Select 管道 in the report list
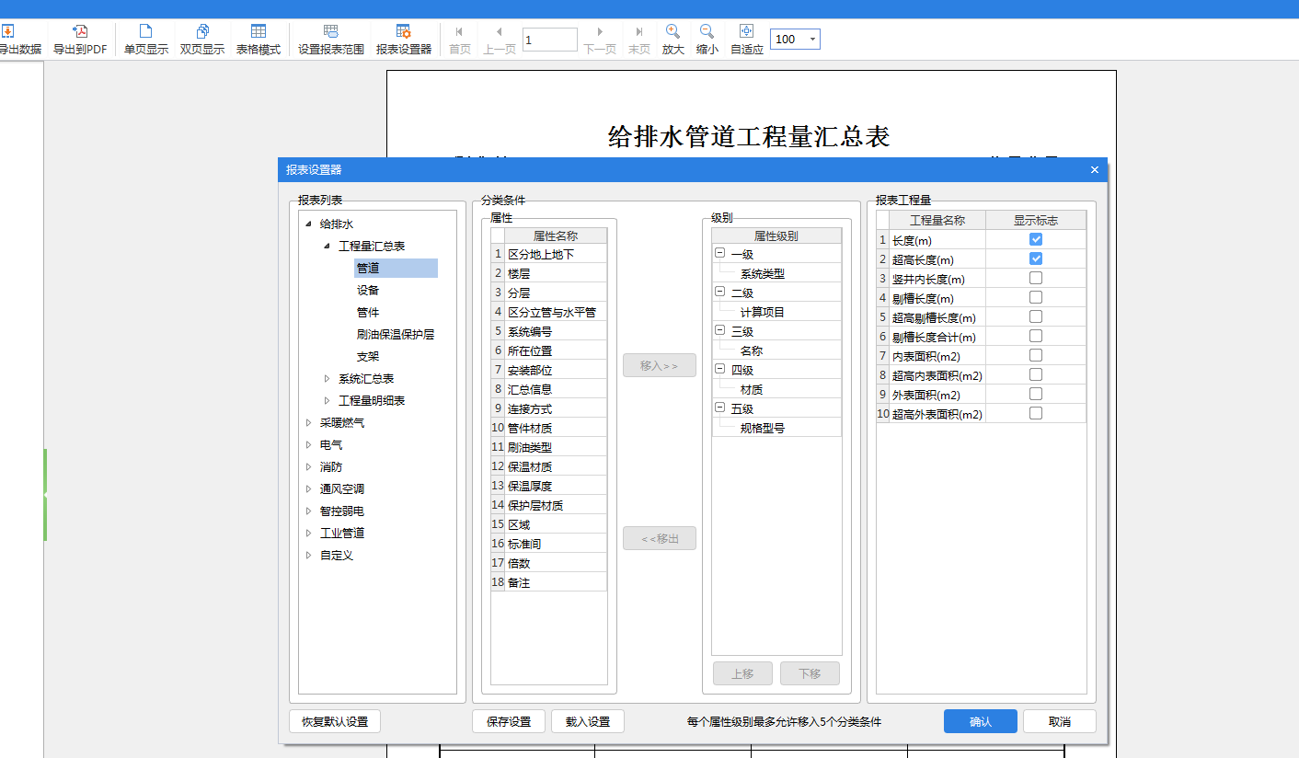 click(x=396, y=268)
